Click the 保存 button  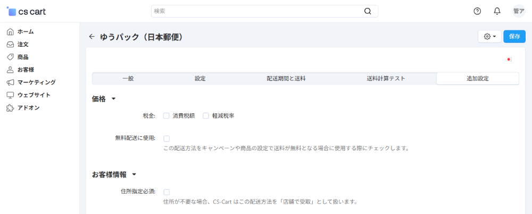[514, 37]
